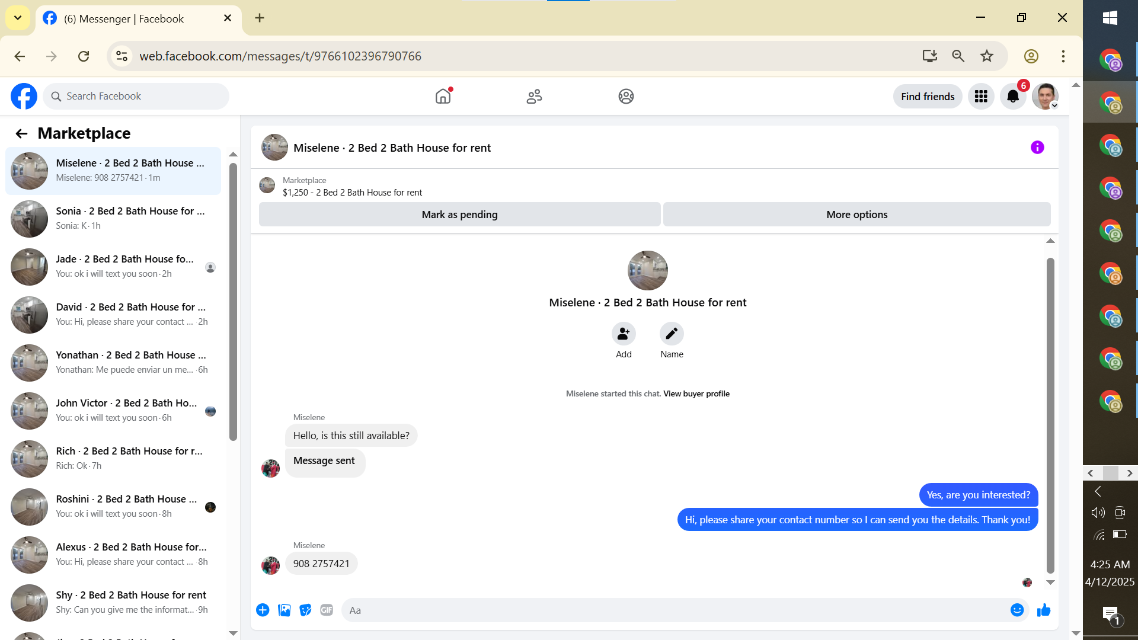Reload the page
This screenshot has height=640, width=1138.
pyautogui.click(x=84, y=56)
